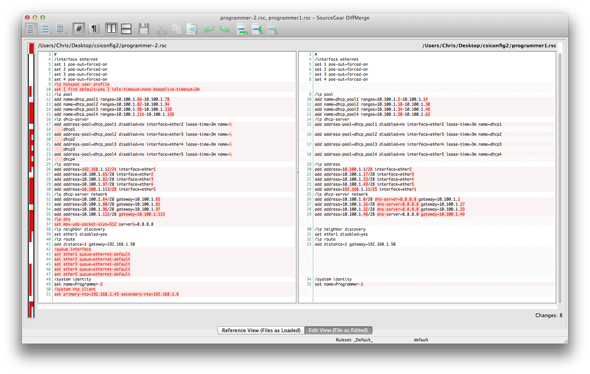
Task: Jump to next change down-arrow icon
Action: tap(257, 29)
